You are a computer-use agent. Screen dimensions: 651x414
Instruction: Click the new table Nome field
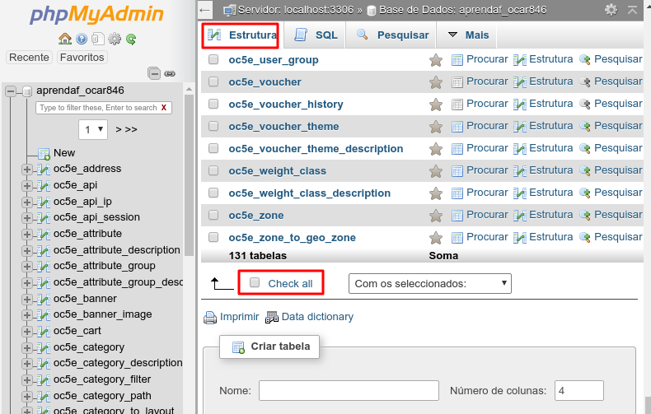coord(349,391)
